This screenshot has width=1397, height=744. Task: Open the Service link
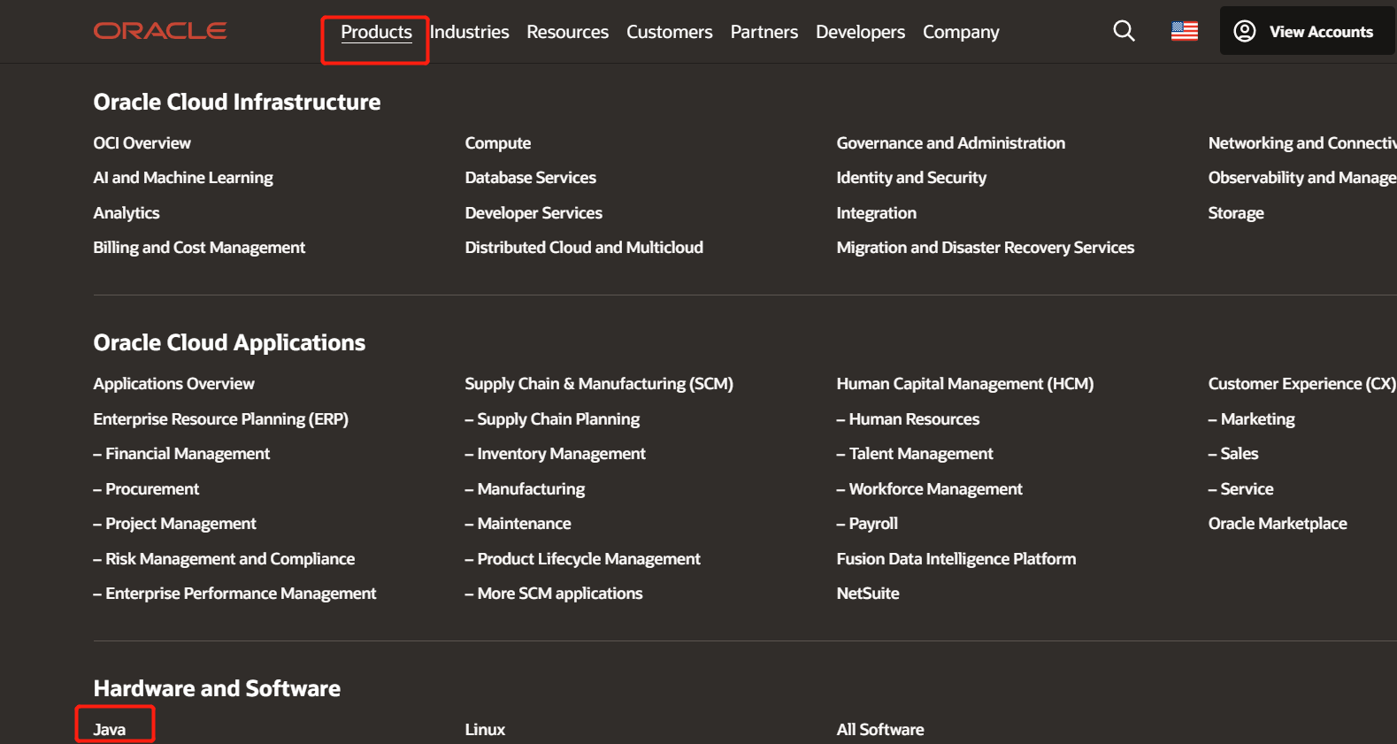pos(1240,489)
